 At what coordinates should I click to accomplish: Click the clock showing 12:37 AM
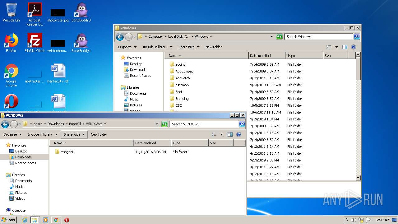[x=382, y=220]
